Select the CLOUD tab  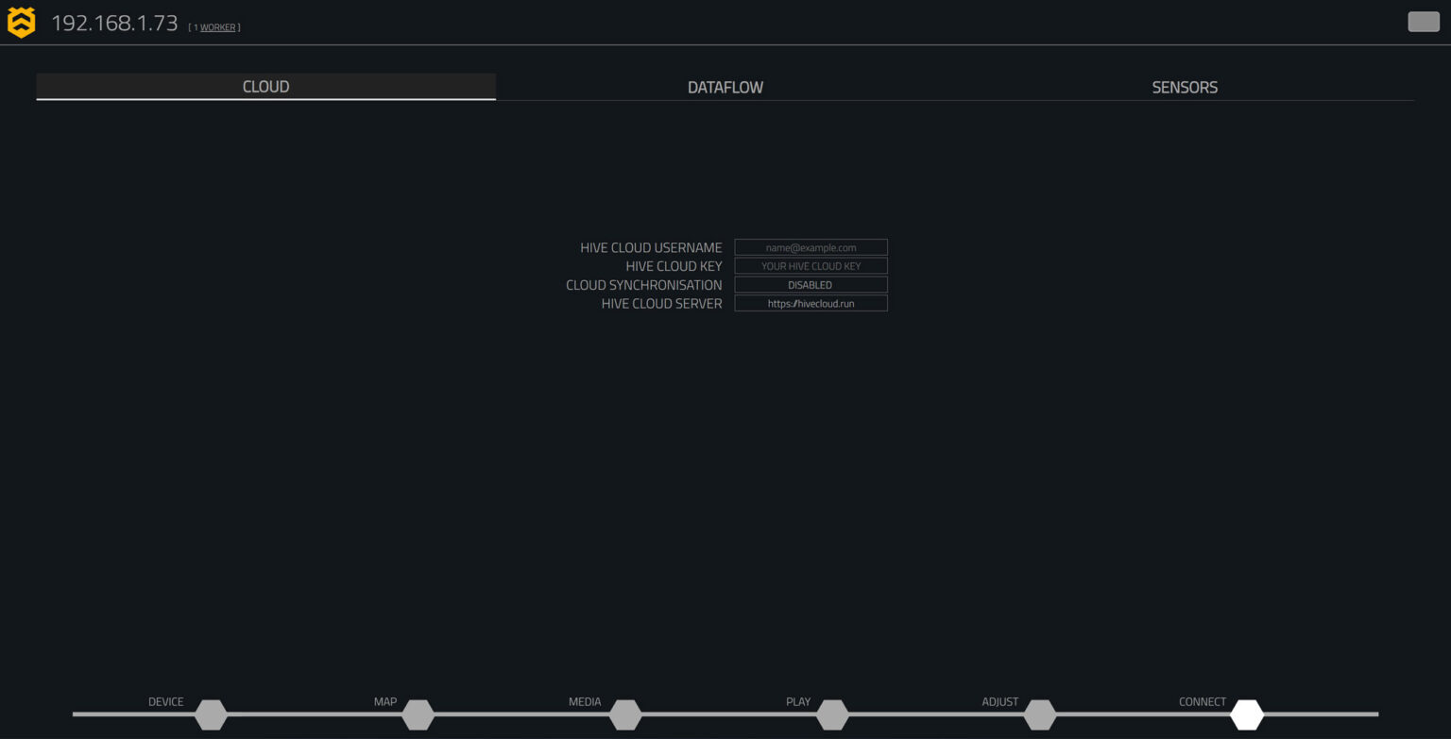[265, 86]
